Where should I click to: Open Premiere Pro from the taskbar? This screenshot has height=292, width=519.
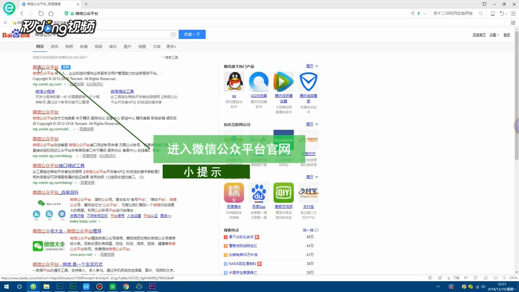point(152,286)
